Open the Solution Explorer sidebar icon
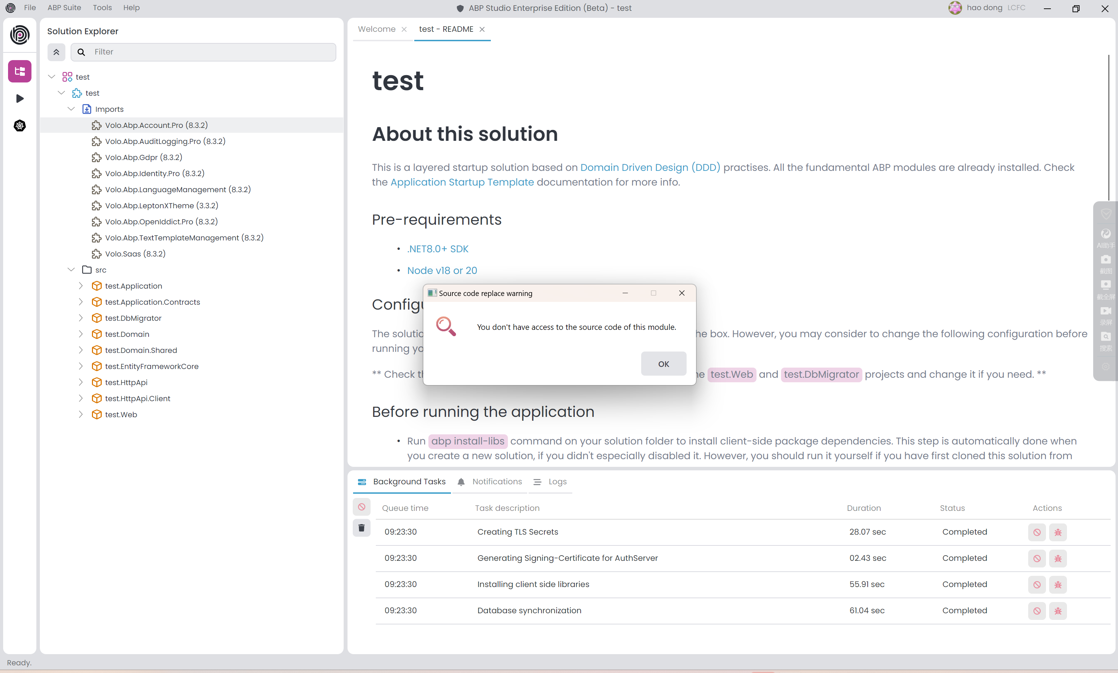Viewport: 1118px width, 673px height. (x=20, y=71)
